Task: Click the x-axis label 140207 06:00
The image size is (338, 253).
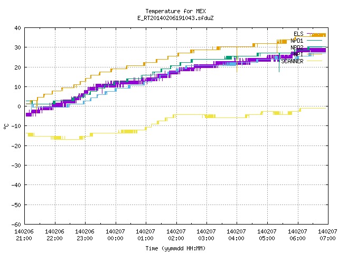Action: tap(298, 235)
